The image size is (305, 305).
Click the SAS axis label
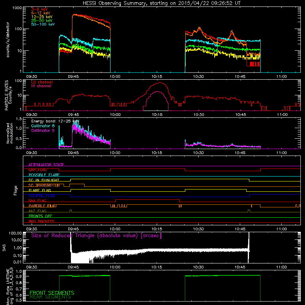coord(4,248)
